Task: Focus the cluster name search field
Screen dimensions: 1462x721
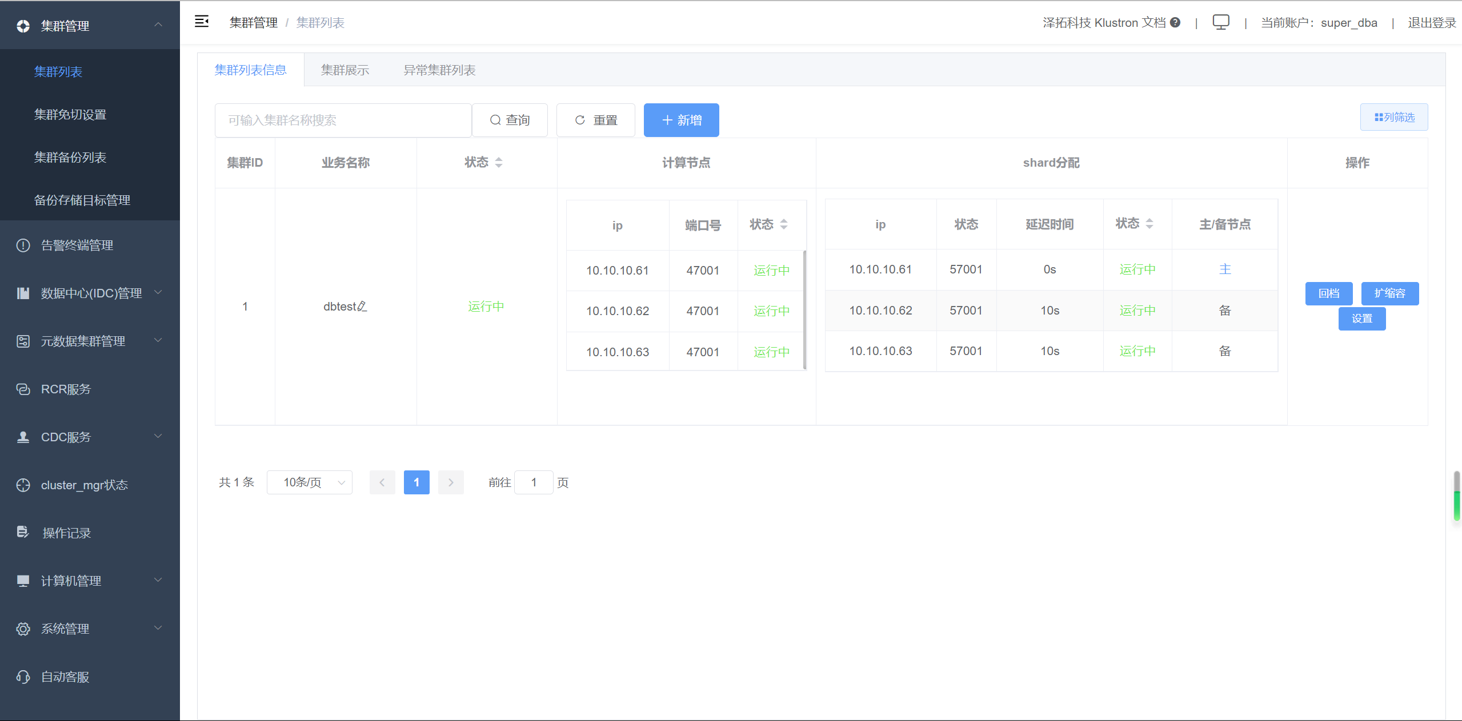Action: tap(343, 120)
